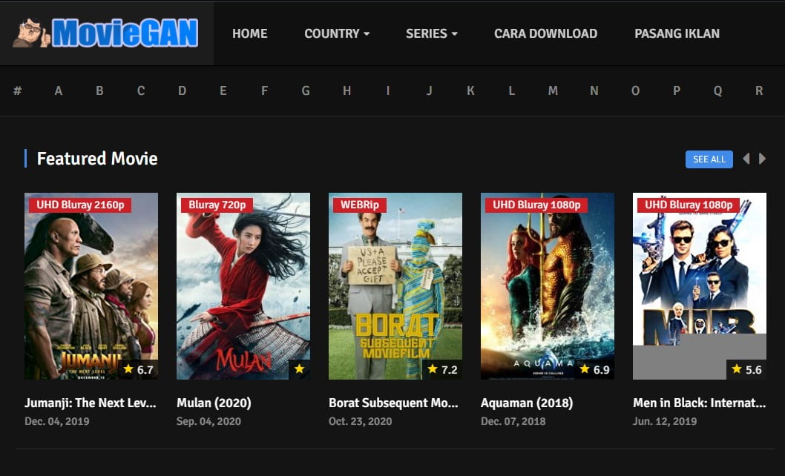The width and height of the screenshot is (785, 476).
Task: Click the Aquaman (2018) title
Action: [x=527, y=403]
